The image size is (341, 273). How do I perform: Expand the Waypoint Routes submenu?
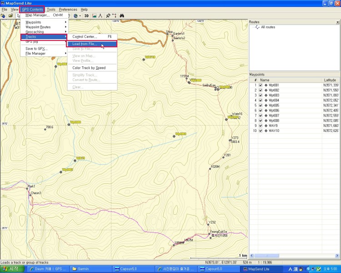pyautogui.click(x=44, y=27)
